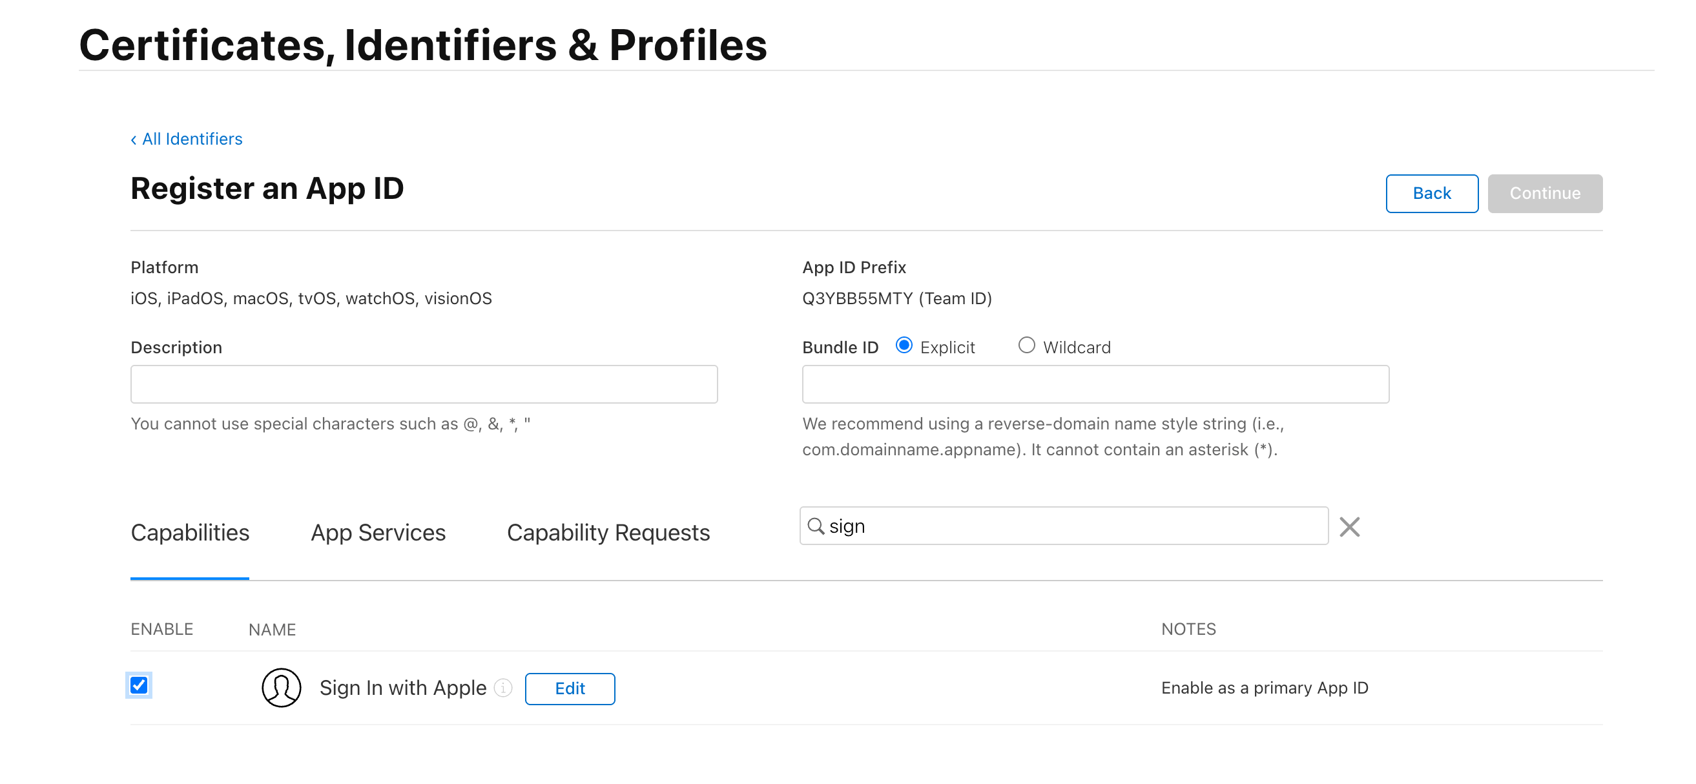
Task: Open the App Services tab
Action: [378, 533]
